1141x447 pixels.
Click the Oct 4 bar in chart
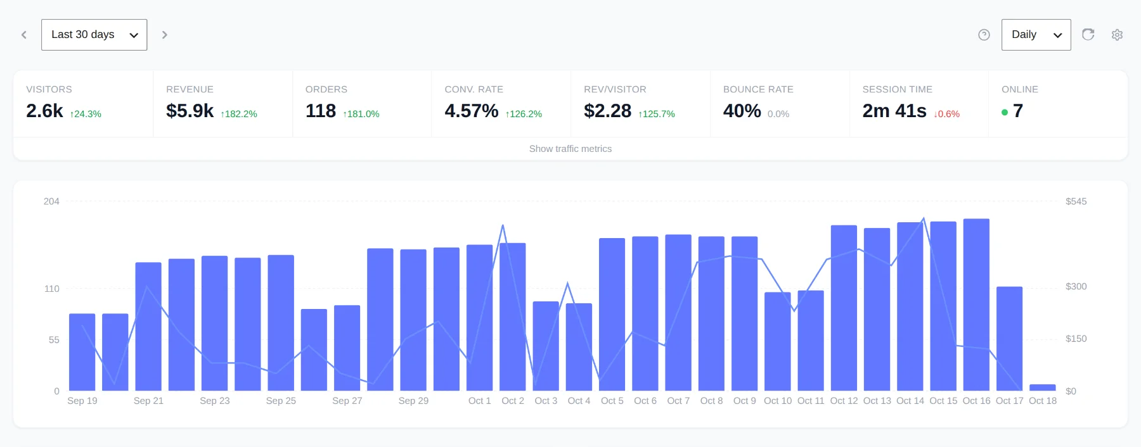point(579,347)
